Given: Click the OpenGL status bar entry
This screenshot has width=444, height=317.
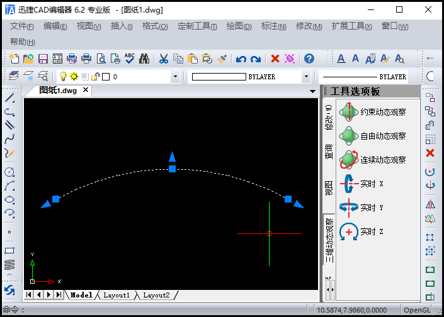Looking at the screenshot, I should [416, 310].
